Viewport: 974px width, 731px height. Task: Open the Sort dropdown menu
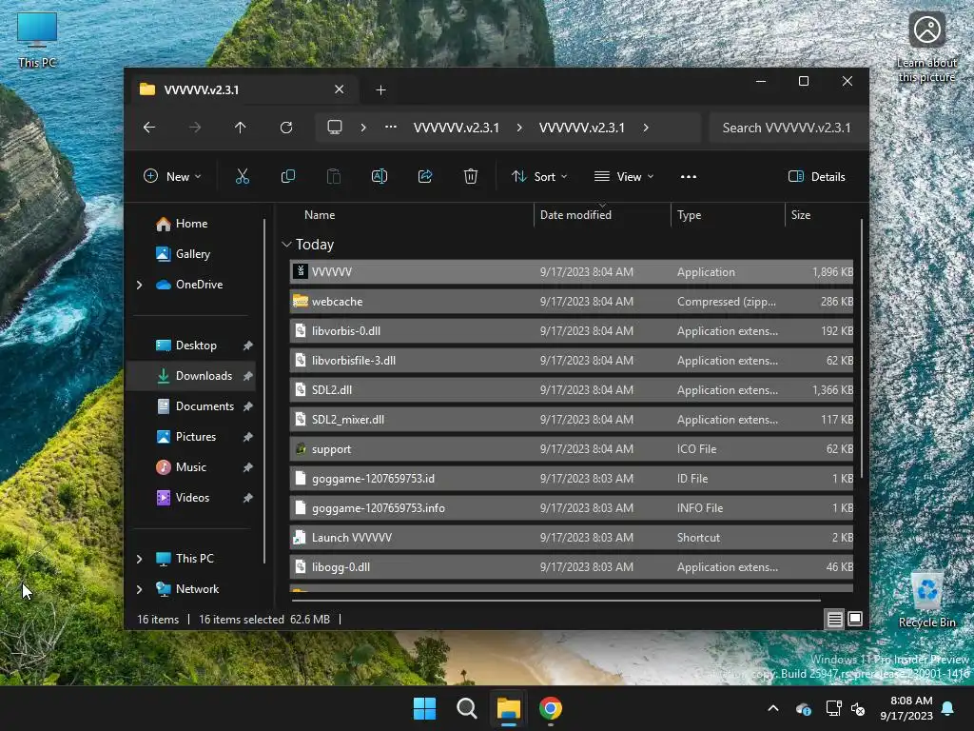pos(539,176)
